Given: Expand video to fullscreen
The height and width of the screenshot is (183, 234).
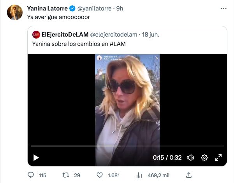Looking at the screenshot, I should tap(218, 158).
